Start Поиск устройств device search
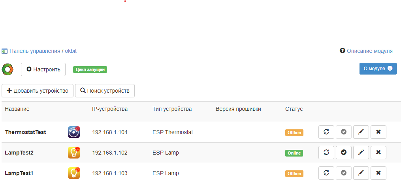The width and height of the screenshot is (401, 194). [x=105, y=91]
